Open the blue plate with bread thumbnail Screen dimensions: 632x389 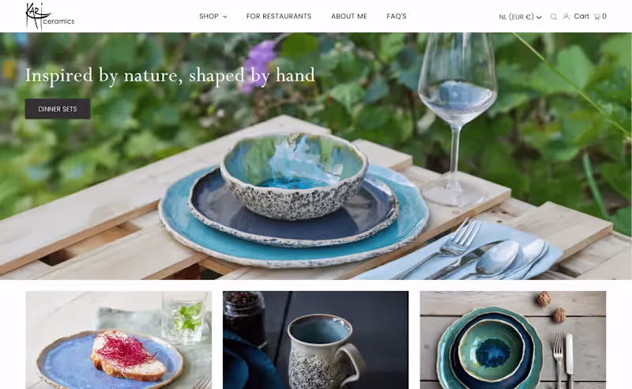click(x=118, y=340)
